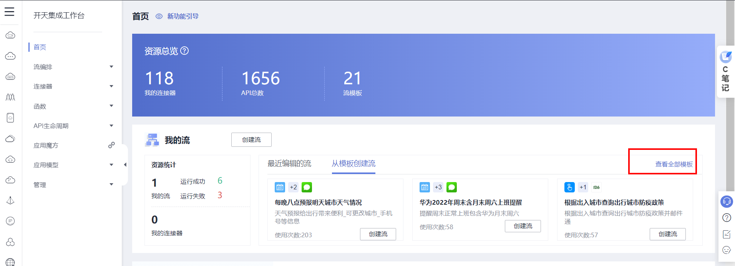Select 首页 in the navigation menu
This screenshot has width=735, height=266.
40,47
